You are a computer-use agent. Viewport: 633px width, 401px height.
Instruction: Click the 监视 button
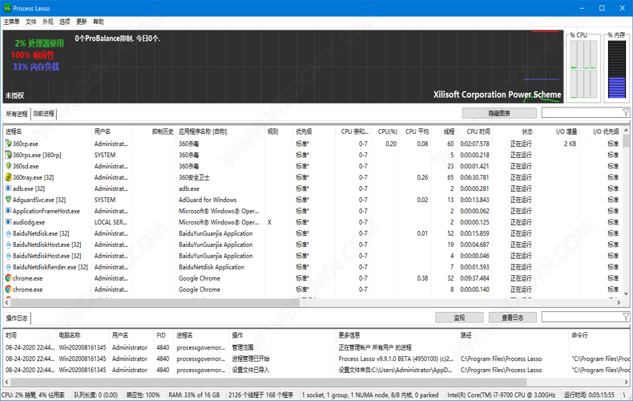[459, 318]
